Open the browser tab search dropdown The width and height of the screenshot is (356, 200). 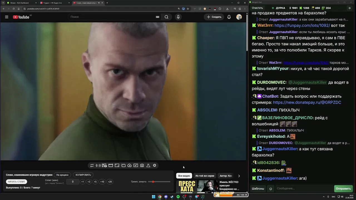3,3
